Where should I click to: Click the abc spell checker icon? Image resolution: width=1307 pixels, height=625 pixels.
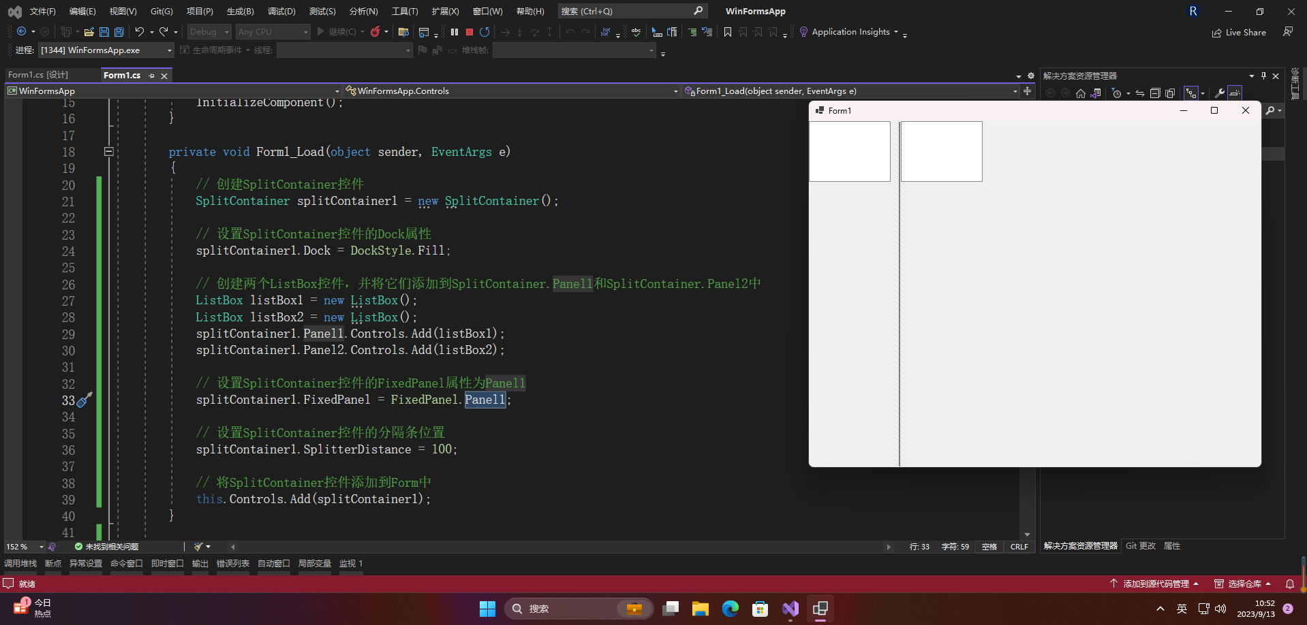click(636, 32)
